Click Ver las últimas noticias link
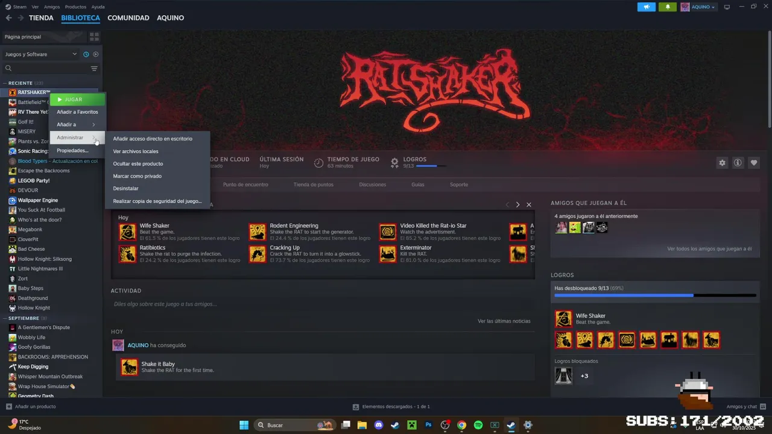 tap(504, 321)
